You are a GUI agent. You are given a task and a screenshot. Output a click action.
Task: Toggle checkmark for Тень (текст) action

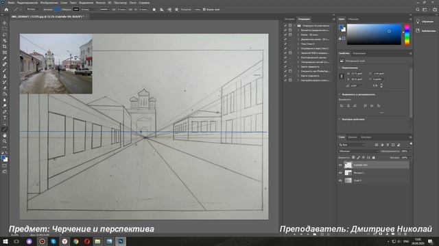pos(285,44)
